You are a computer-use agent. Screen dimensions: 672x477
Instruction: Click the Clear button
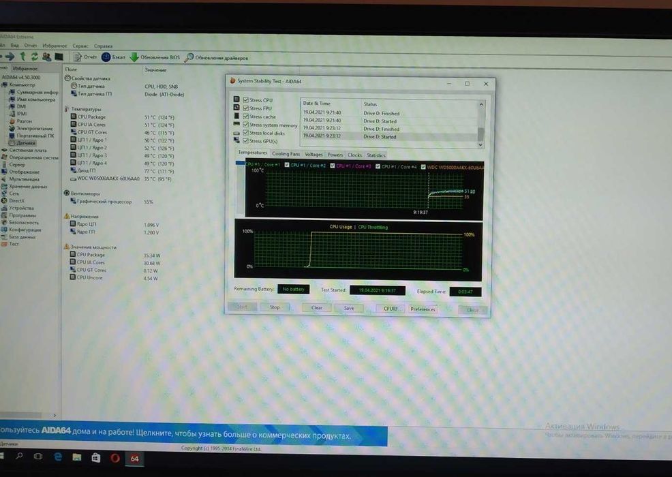pos(317,308)
